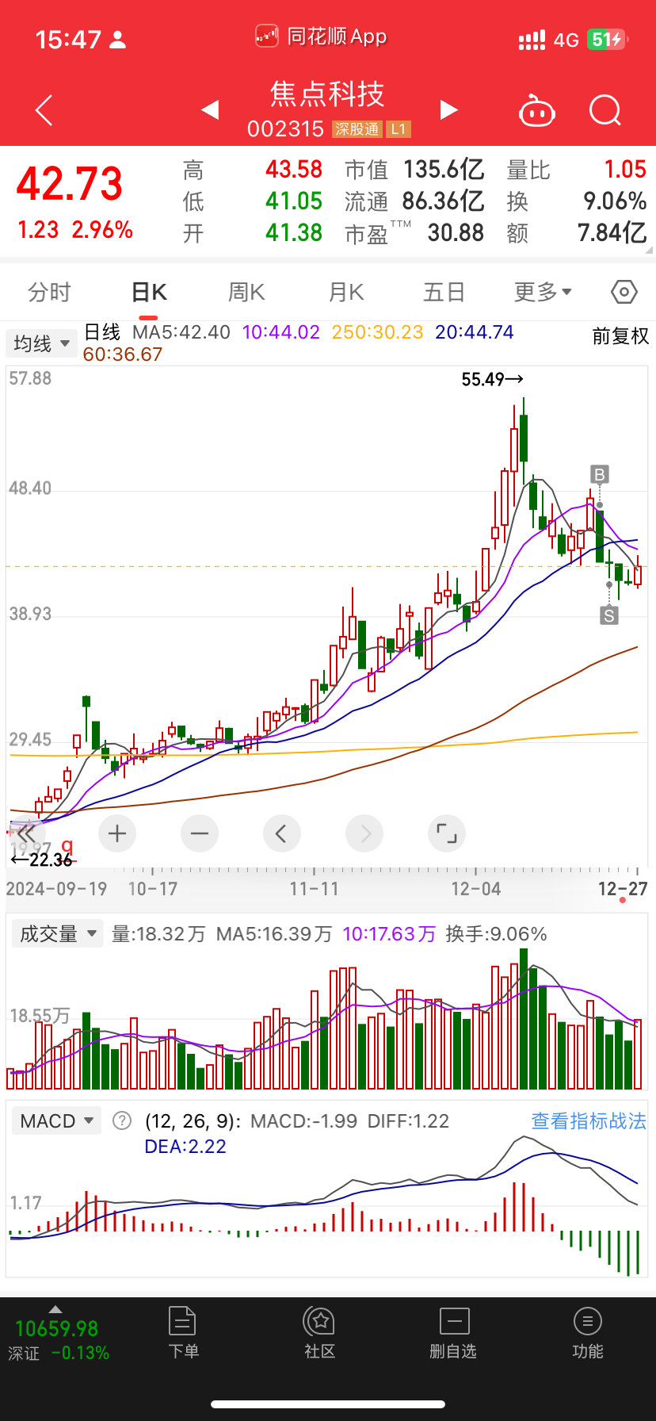Image resolution: width=656 pixels, height=1421 pixels.
Task: Tap the 22.36 low price label
Action: (41, 860)
